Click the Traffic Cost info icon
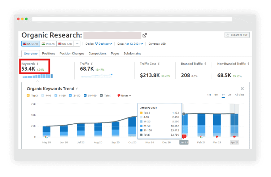 [159, 64]
